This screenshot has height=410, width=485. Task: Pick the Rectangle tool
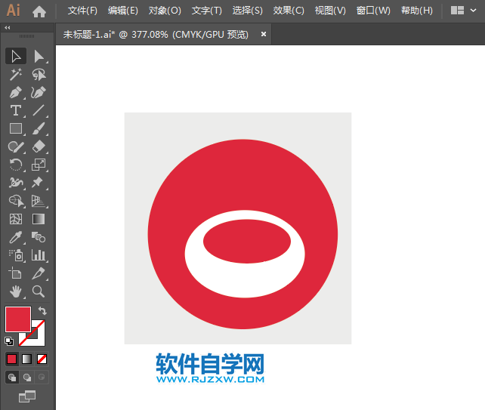[x=16, y=128]
